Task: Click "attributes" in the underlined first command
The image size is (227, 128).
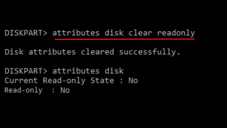Action: point(76,33)
